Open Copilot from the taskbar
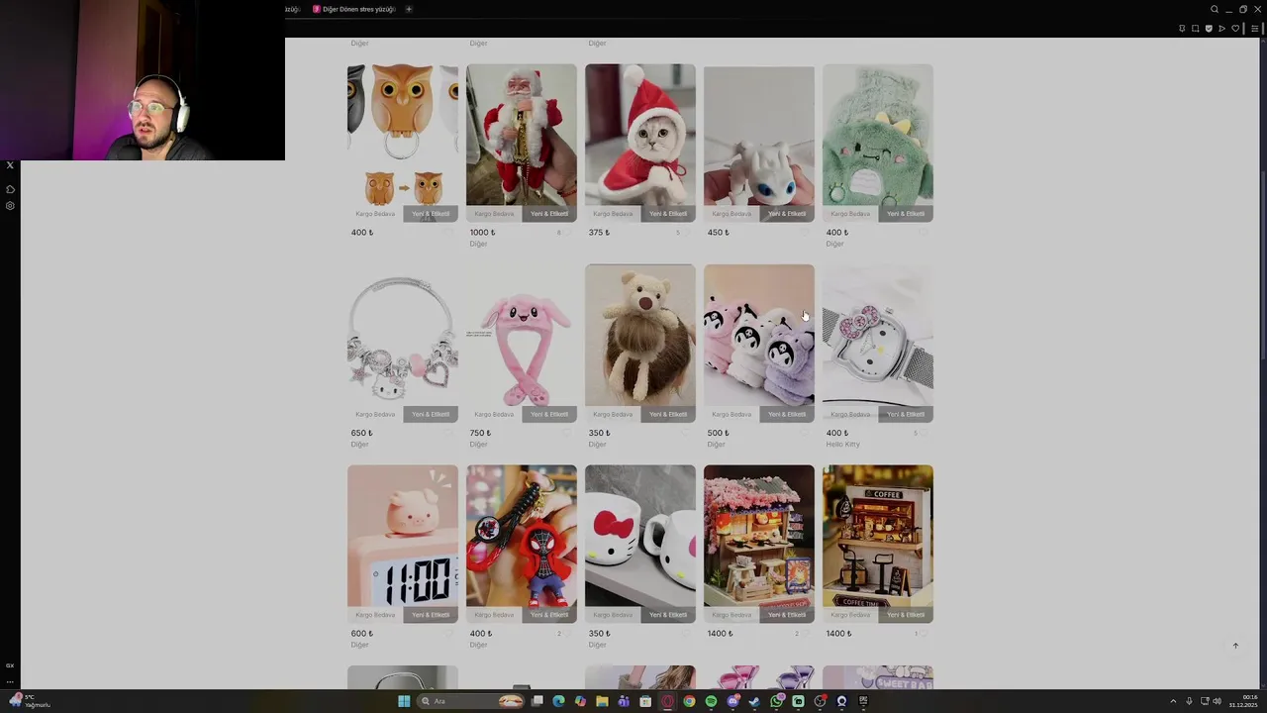Screen dimensions: 1267x713 pos(580,701)
